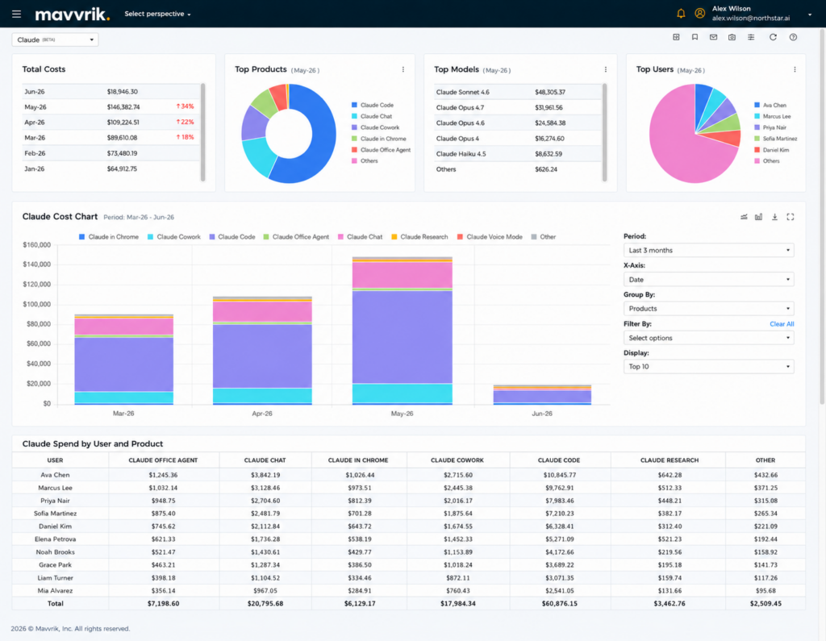Click the user avatar icon beside Alex Wilson
Viewport: 826px width, 641px height.
point(699,14)
